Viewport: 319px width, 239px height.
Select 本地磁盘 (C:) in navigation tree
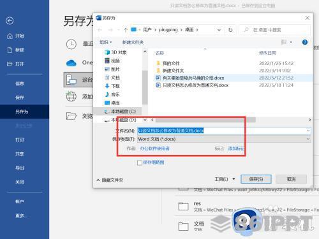(x=120, y=112)
